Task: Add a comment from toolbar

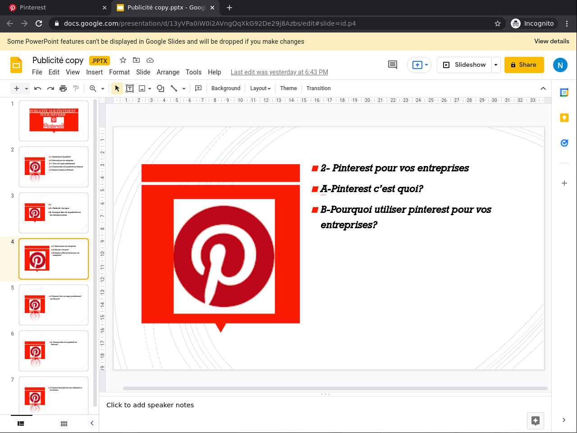Action: coord(198,88)
